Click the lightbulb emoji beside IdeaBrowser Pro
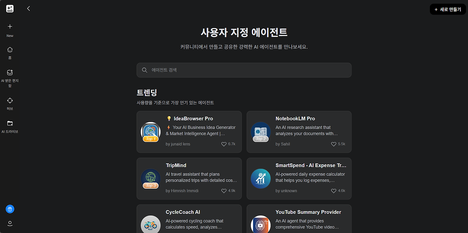Viewport: 468px width, 233px height. point(169,119)
